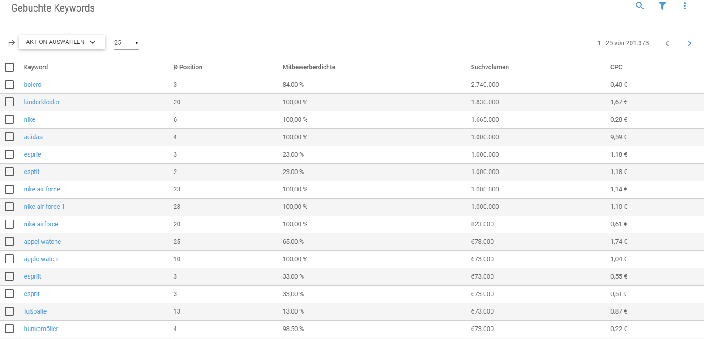Check the box for the bolero row
Image resolution: width=704 pixels, height=339 pixels.
coord(9,85)
